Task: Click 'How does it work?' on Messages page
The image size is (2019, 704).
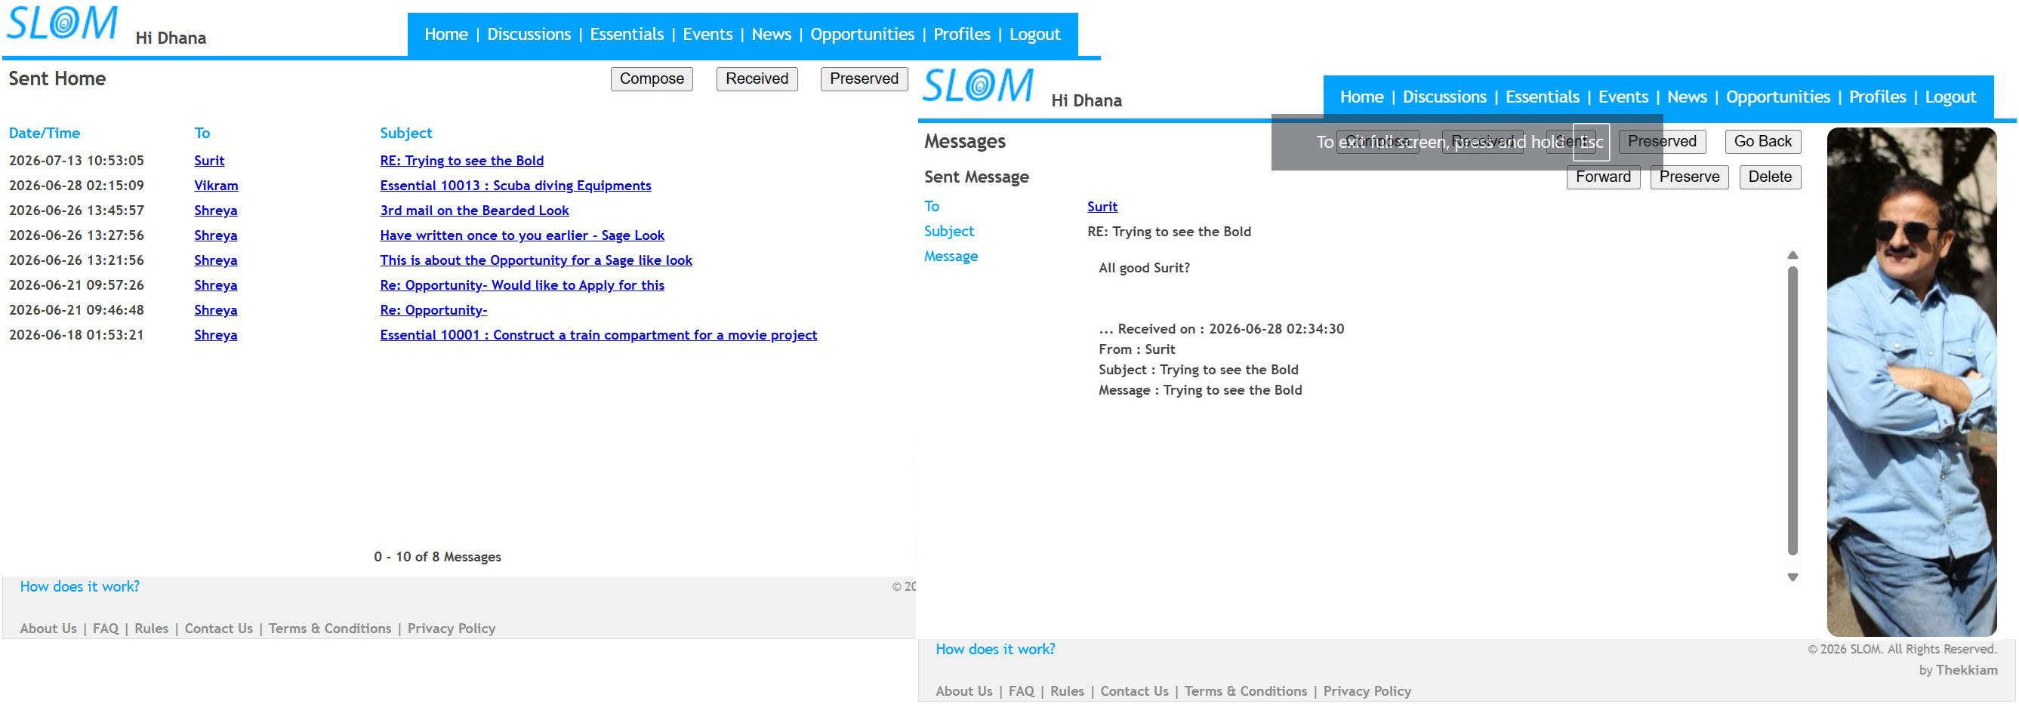Action: point(995,649)
